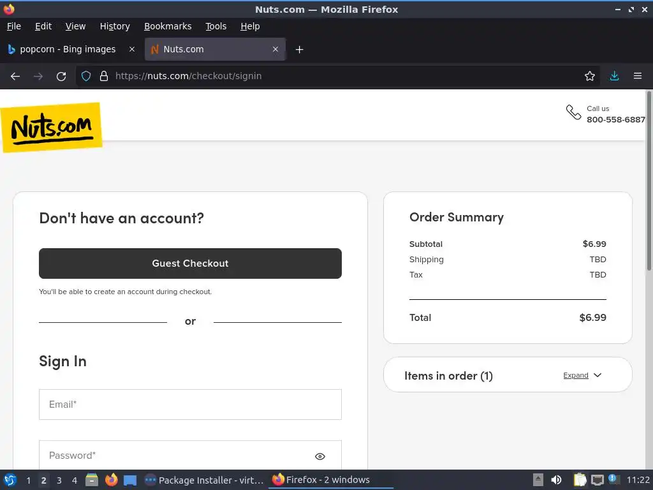Viewport: 653px width, 490px height.
Task: Switch to the popcorn Bing images tab
Action: click(x=68, y=49)
